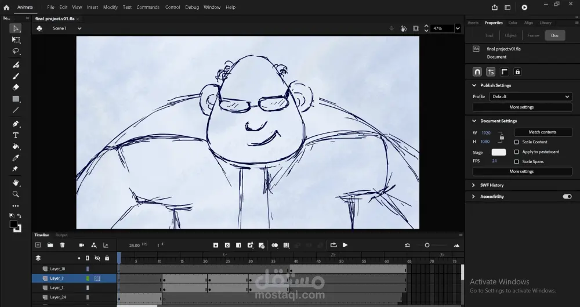Click the Test Movie play button at top
580x307 pixels.
click(524, 7)
